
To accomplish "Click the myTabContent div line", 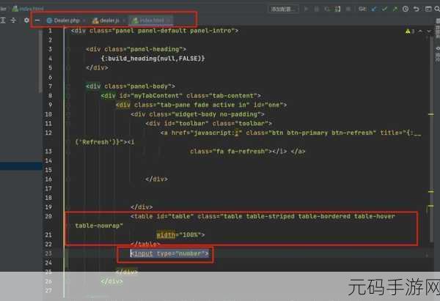I will [181, 95].
